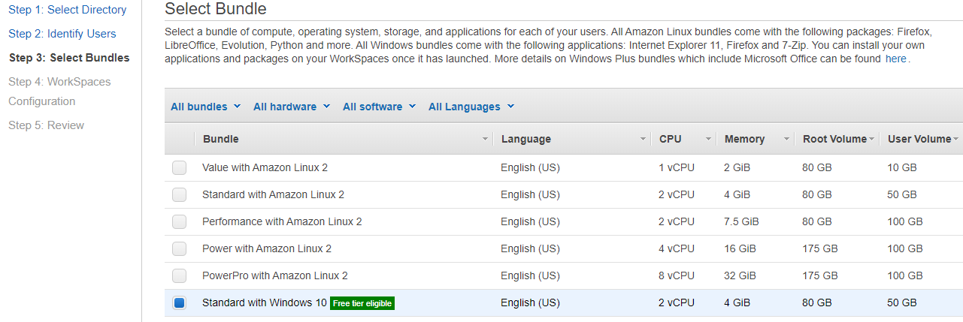This screenshot has width=963, height=322.
Task: Tick the Performance with Amazon Linux 2 checkbox
Action: coord(179,222)
